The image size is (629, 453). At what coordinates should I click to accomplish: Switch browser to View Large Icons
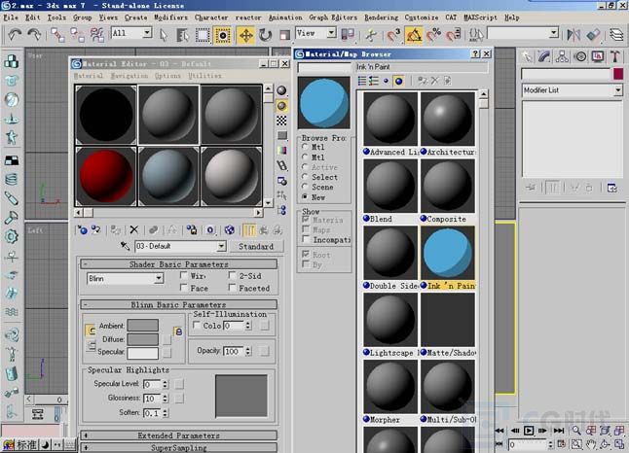tap(398, 81)
